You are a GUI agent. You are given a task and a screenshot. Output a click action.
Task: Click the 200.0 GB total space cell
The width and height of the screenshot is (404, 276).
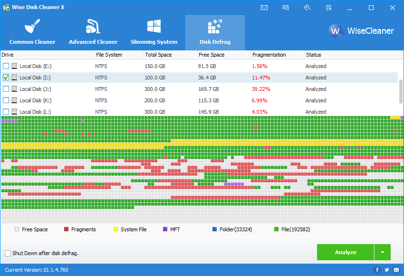[x=154, y=100]
